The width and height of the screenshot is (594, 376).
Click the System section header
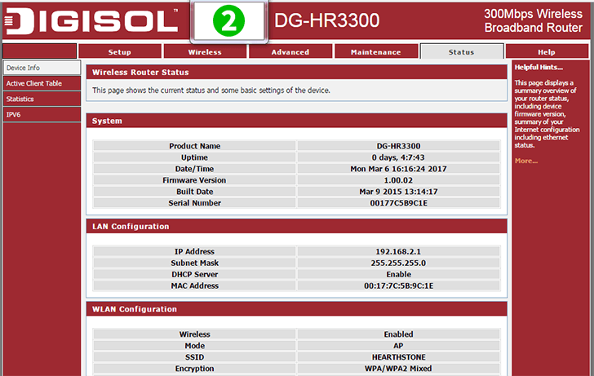(x=297, y=121)
